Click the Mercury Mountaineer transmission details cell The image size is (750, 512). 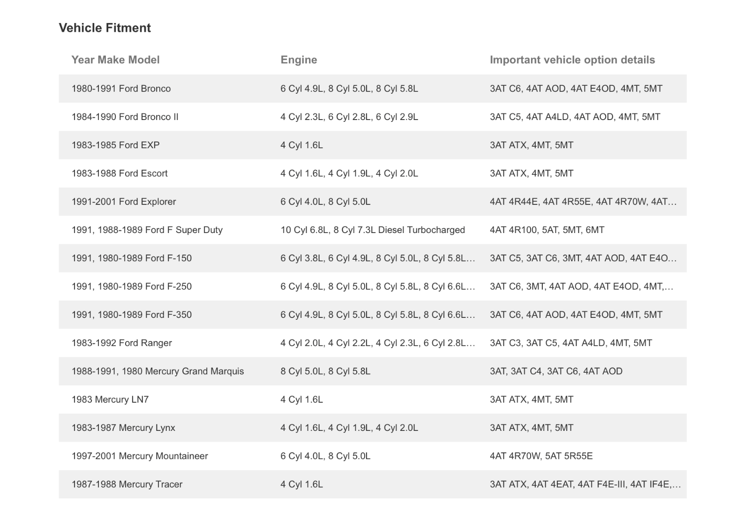[x=541, y=456]
